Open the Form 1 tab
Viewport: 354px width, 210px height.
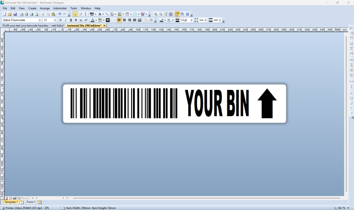31,202
